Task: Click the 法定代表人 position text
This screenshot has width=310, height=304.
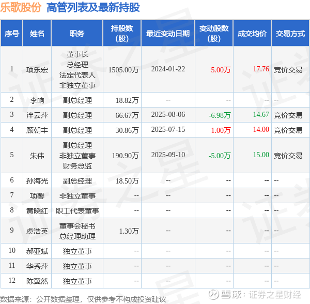Action: [x=77, y=75]
